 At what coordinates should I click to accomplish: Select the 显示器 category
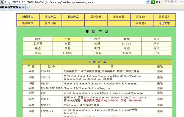click(38, 44)
